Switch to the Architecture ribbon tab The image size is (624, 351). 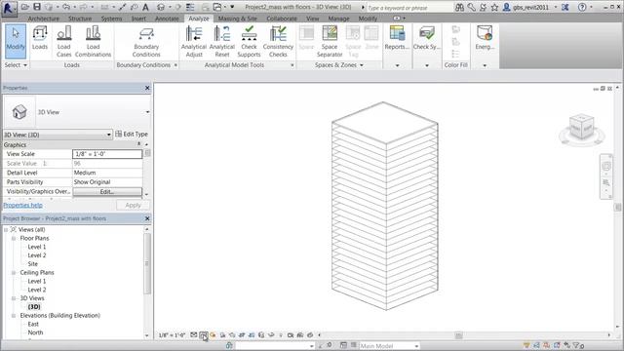pyautogui.click(x=43, y=19)
